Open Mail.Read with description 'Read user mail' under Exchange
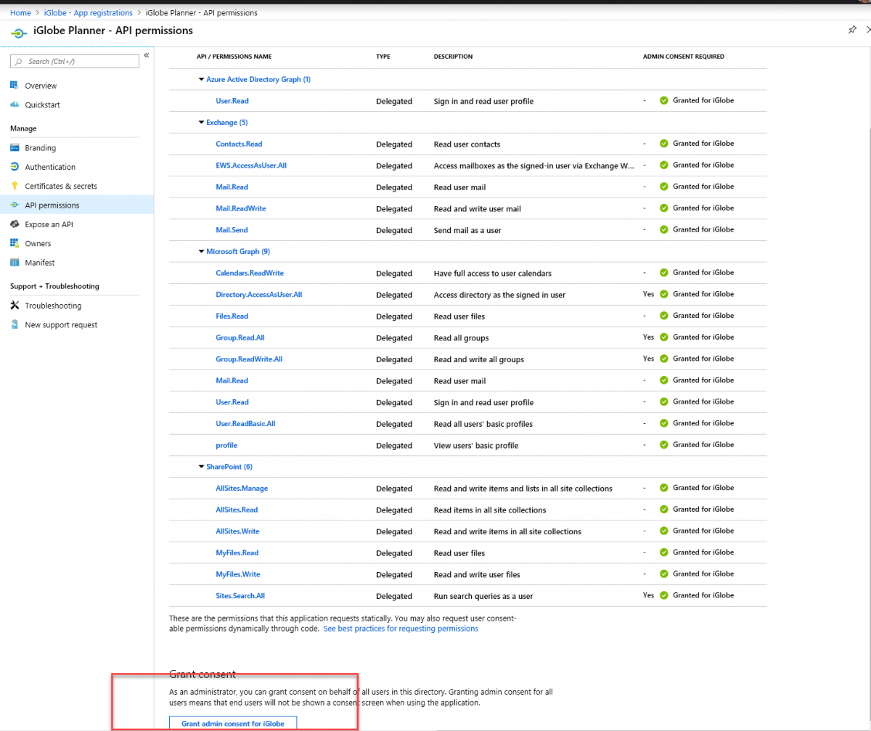The image size is (871, 731). point(232,187)
